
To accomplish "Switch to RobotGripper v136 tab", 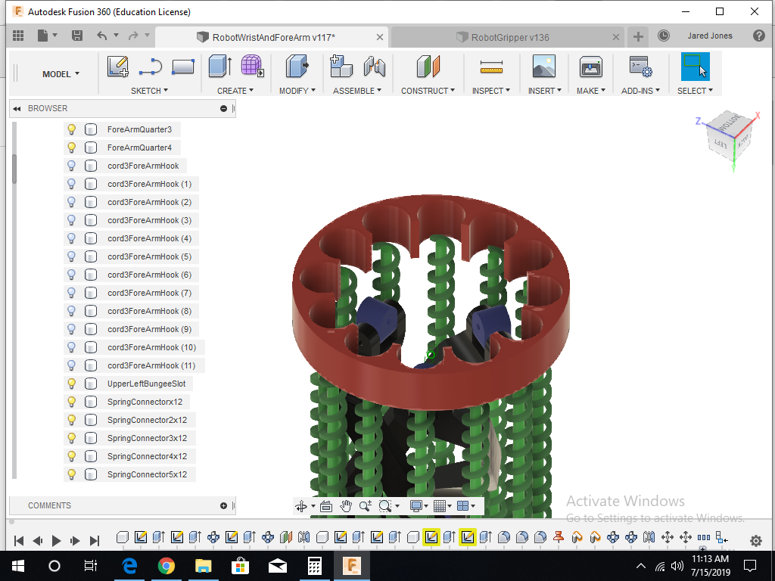I will click(x=509, y=38).
